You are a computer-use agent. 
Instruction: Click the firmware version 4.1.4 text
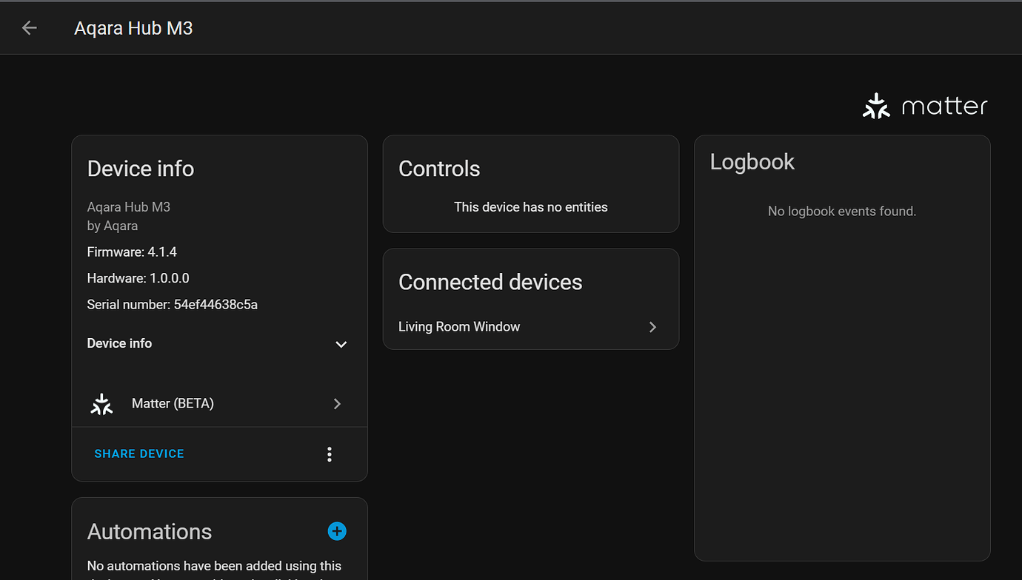[x=132, y=252]
